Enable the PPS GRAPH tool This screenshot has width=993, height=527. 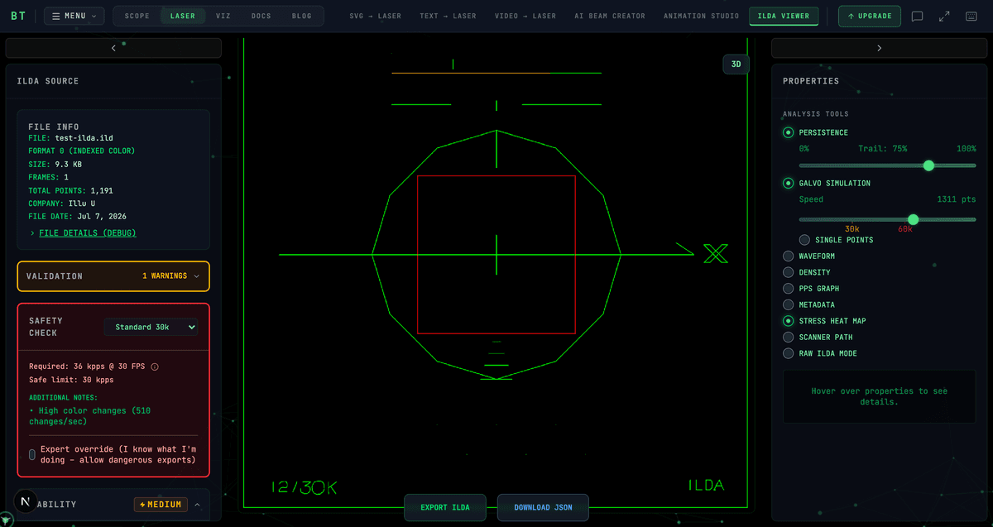click(x=788, y=289)
